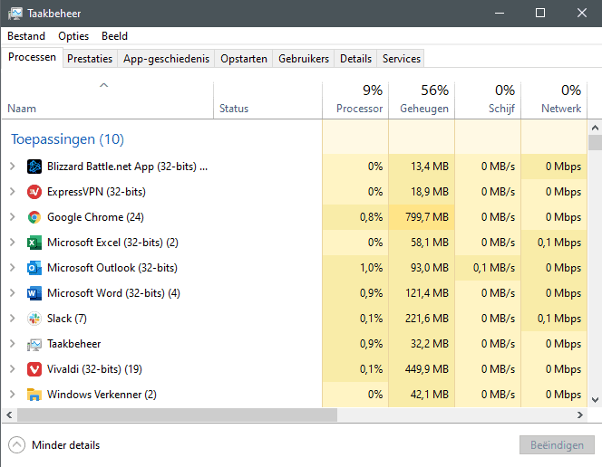The image size is (602, 467).
Task: Click the Taakbeheer process row icon
Action: coord(34,344)
